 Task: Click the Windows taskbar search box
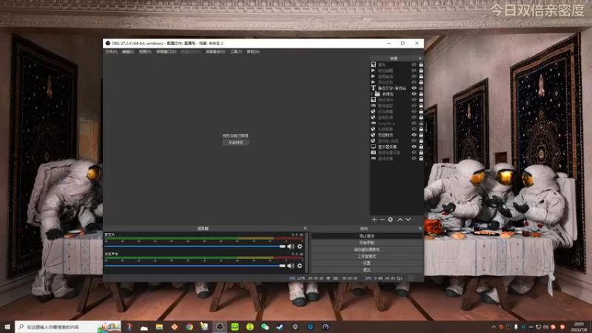coord(68,327)
